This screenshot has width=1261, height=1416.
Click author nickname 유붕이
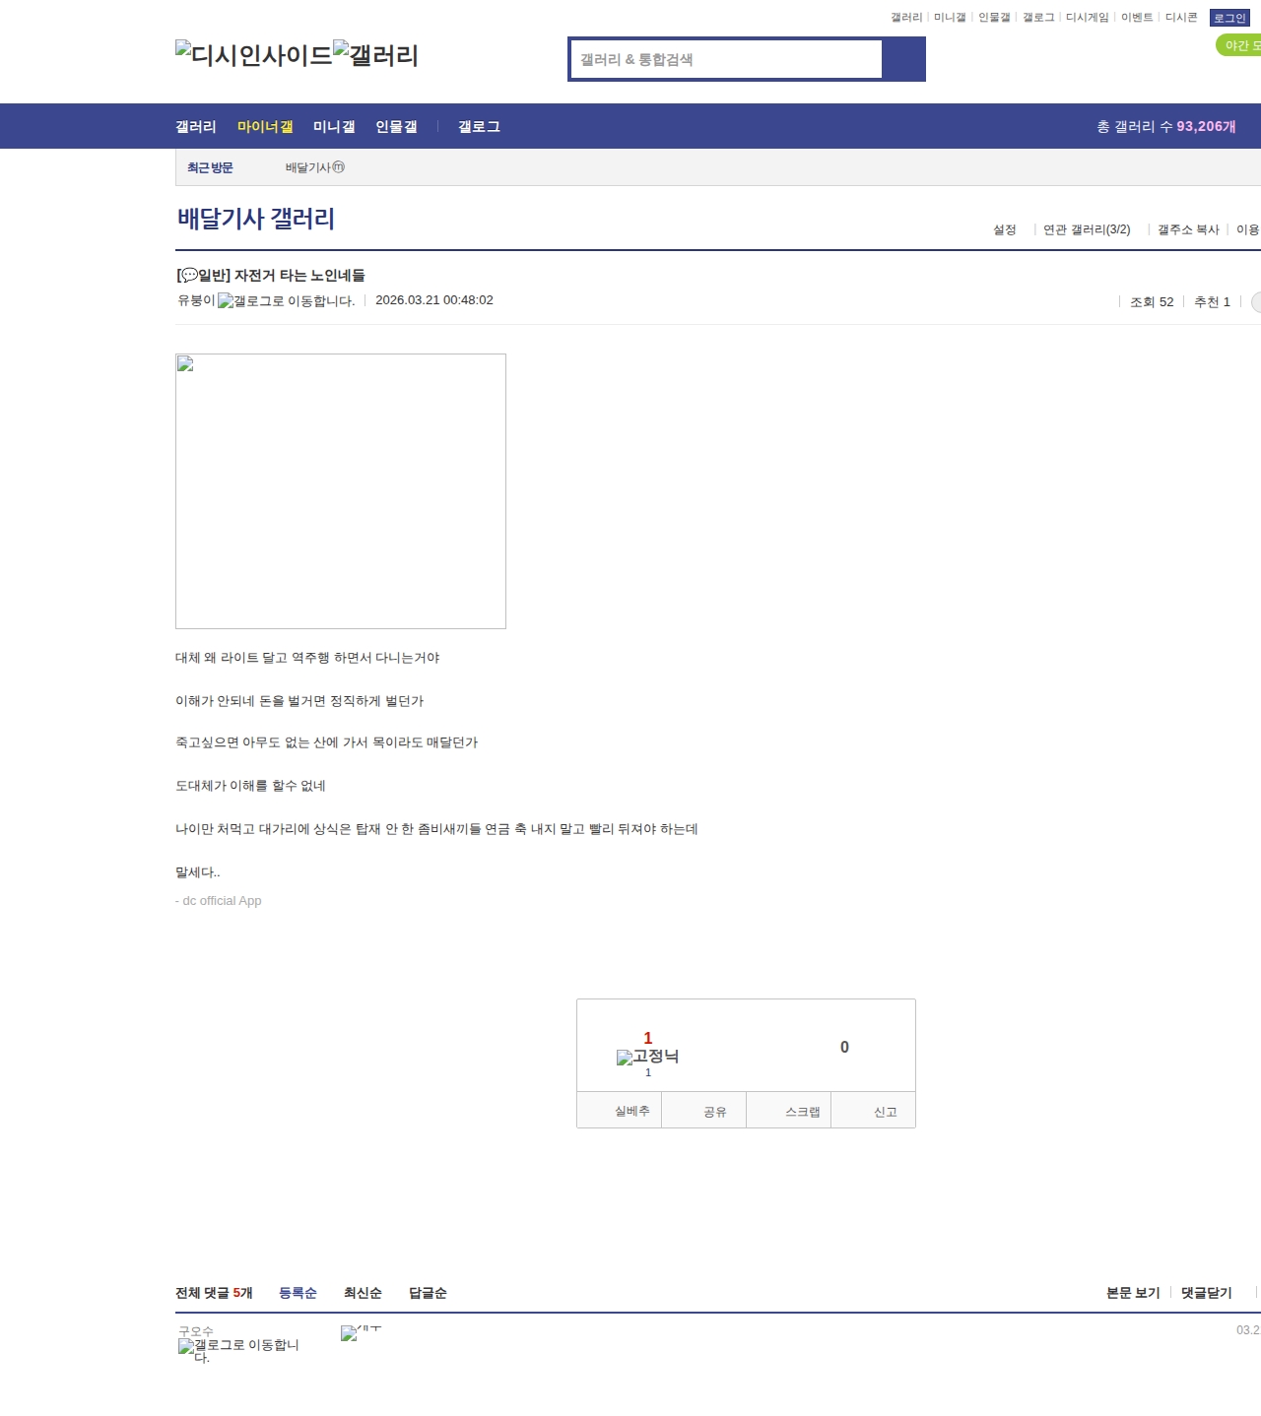click(x=196, y=300)
